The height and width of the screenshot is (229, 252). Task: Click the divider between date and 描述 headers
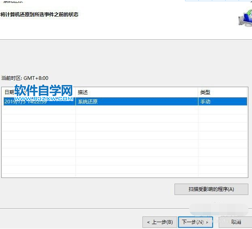click(x=75, y=92)
